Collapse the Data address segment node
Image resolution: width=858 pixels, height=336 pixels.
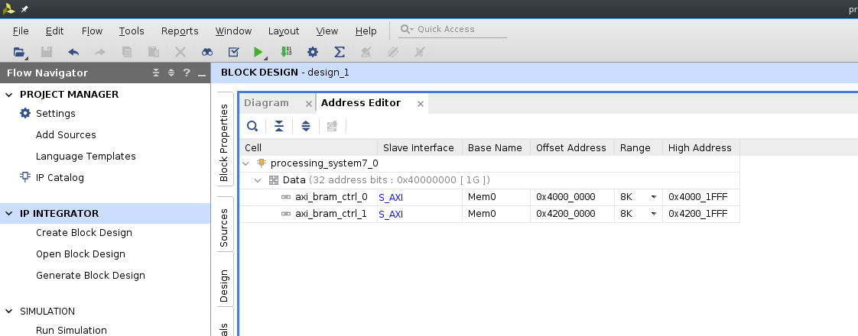(x=258, y=180)
